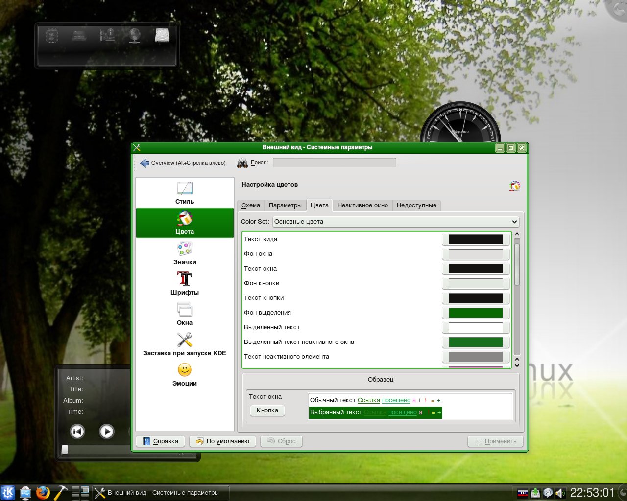Click the media player seek slider handle
Screen dimensions: 627x501
pyautogui.click(x=65, y=449)
